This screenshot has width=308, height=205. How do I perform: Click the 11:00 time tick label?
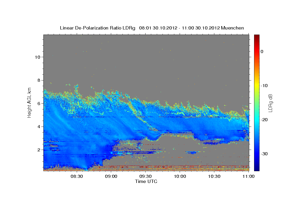point(248,176)
